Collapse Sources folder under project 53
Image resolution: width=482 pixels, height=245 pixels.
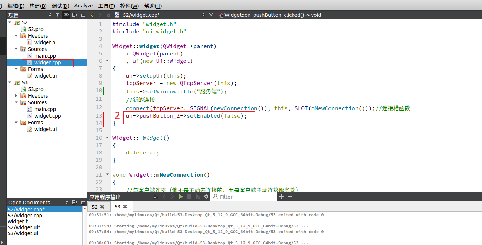tap(16, 102)
